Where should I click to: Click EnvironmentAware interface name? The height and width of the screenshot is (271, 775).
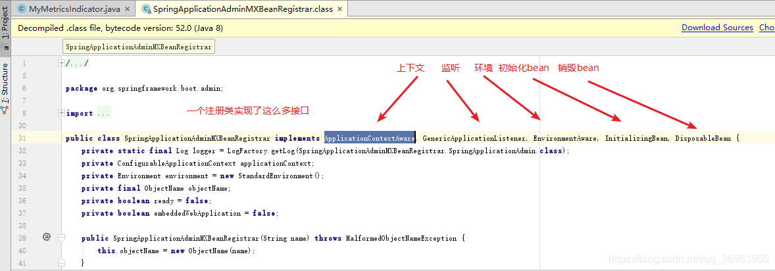565,139
